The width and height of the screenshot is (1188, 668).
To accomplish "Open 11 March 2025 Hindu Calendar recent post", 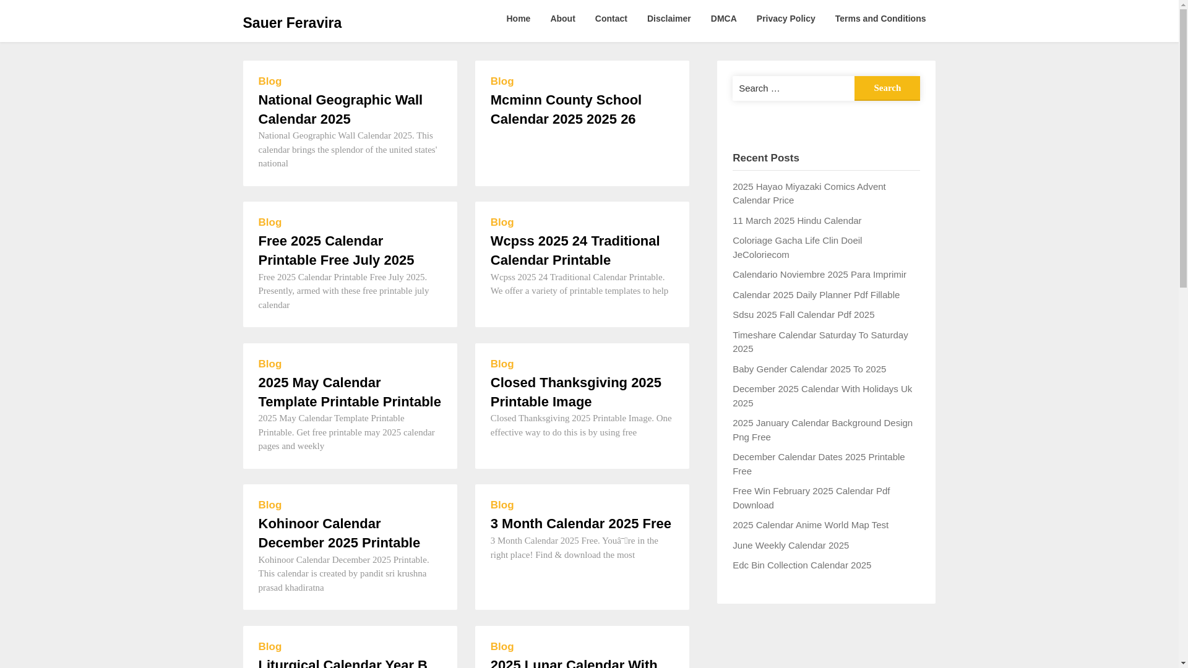I will (x=796, y=221).
